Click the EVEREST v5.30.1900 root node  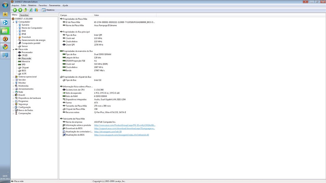[x=24, y=19]
